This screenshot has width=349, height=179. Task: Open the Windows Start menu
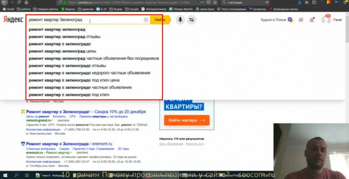click(x=5, y=175)
